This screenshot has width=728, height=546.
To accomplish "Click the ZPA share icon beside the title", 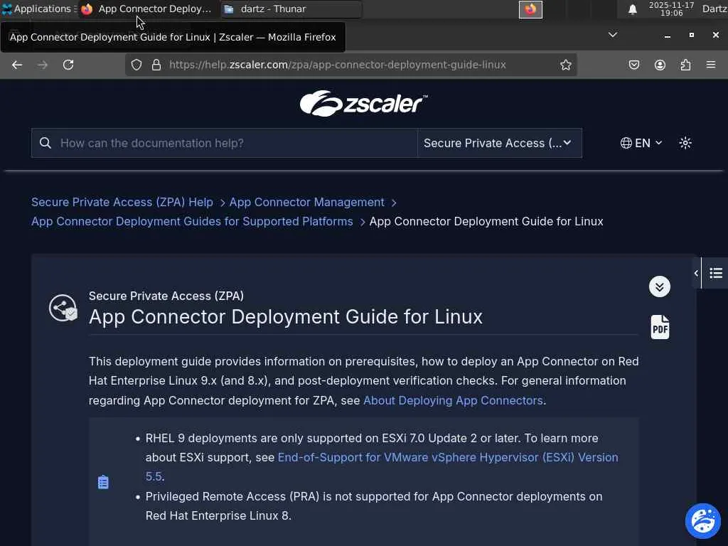I will pyautogui.click(x=63, y=308).
